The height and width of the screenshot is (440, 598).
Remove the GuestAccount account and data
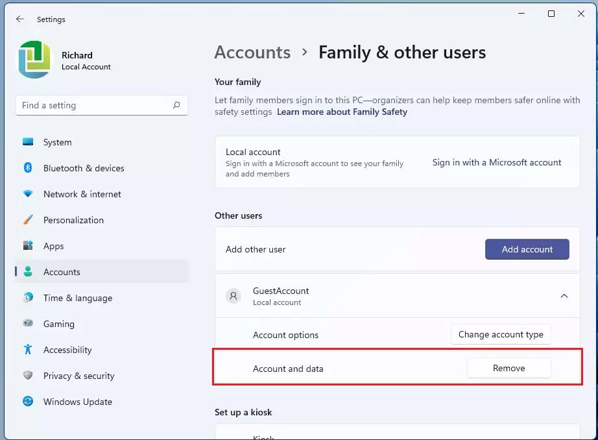tap(508, 368)
